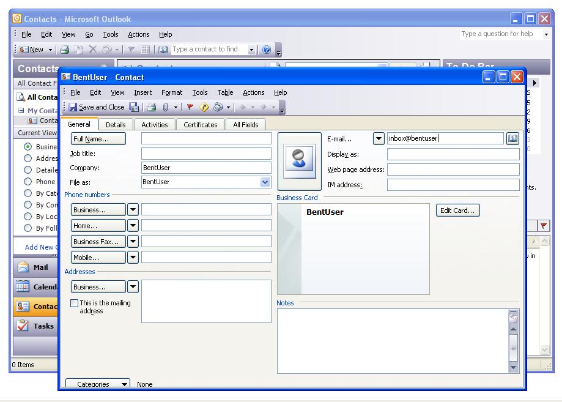The height and width of the screenshot is (402, 562).
Task: Open the Calendar pane in navigation bar
Action: point(35,287)
